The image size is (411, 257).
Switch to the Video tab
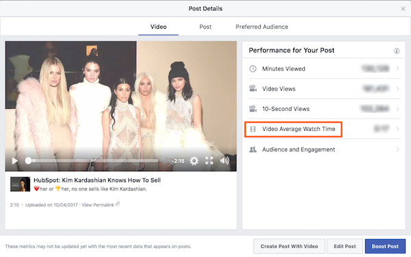158,27
